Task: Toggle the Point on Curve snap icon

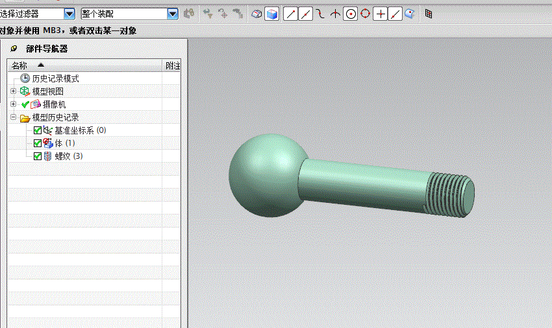Action: pyautogui.click(x=395, y=14)
